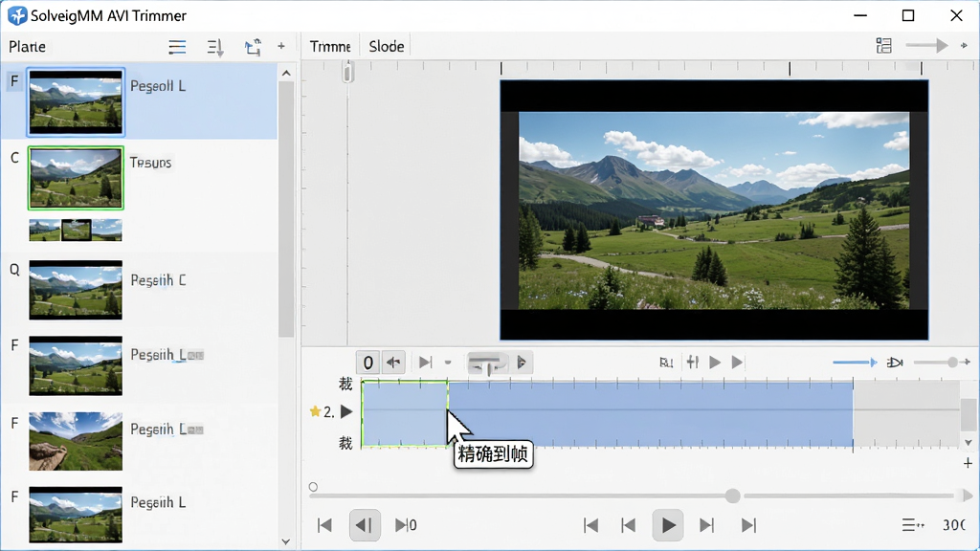Click the crop/rotate icon in the Plarie panel header
The image size is (980, 551).
click(x=253, y=48)
